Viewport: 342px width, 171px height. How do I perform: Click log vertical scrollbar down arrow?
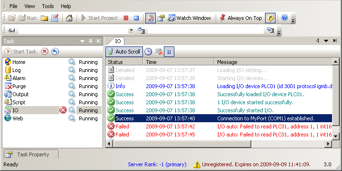336,136
